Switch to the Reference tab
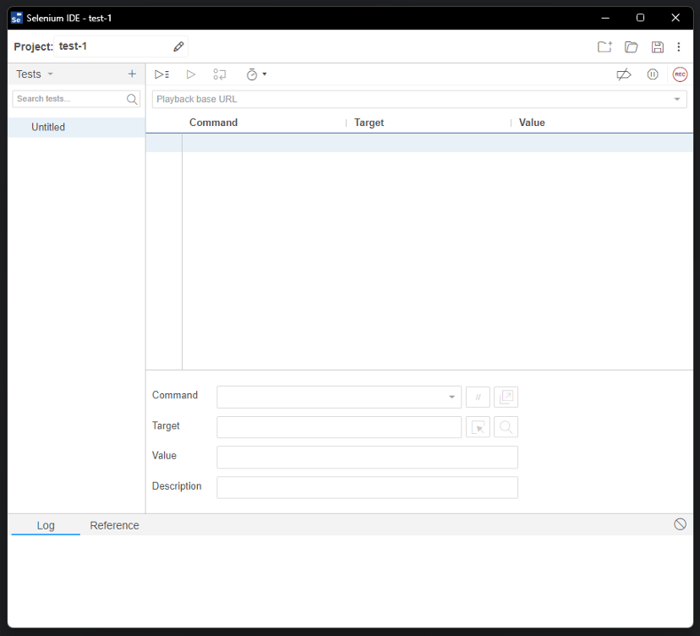The image size is (700, 636). (114, 525)
